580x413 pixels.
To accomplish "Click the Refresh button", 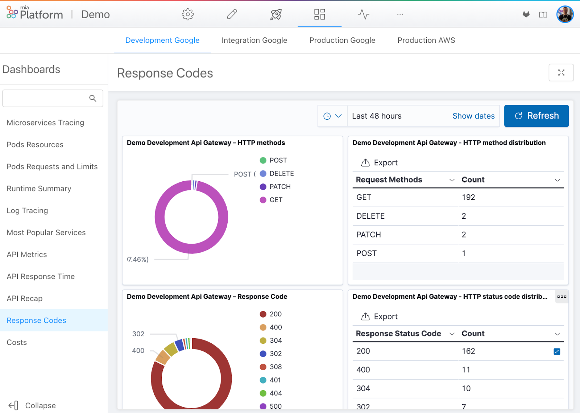I will [x=536, y=116].
